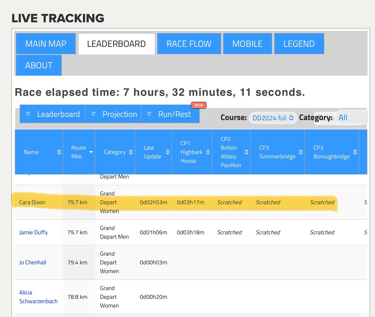The width and height of the screenshot is (375, 317).
Task: Select the LEADERBOARD tab
Action: (117, 44)
